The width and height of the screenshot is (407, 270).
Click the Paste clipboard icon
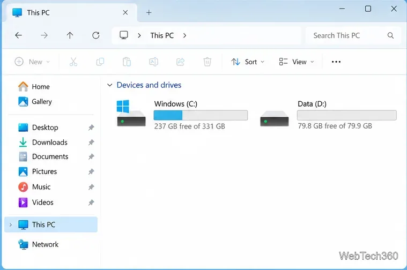[x=127, y=62]
